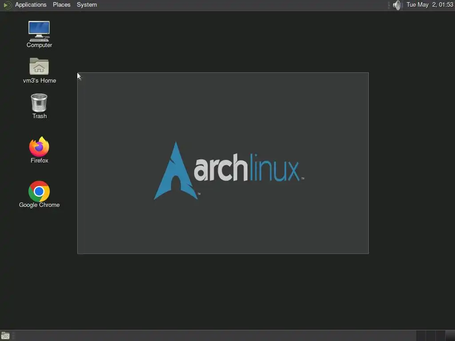The height and width of the screenshot is (341, 455).
Task: Open the calendar from the clock
Action: pos(430,5)
